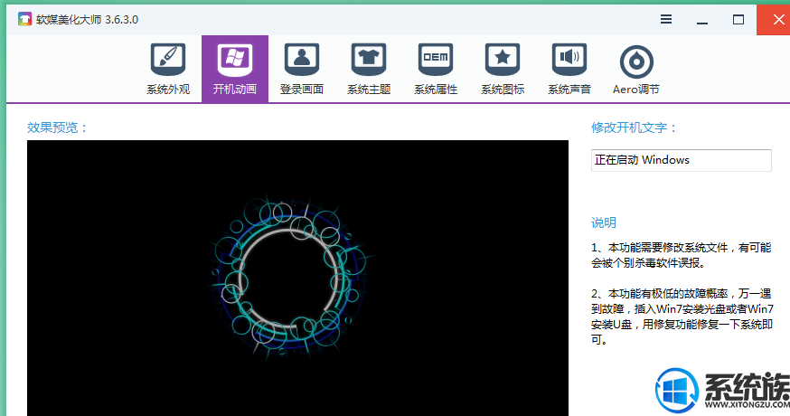Click the 软媒美化大师 app logo icon
The height and width of the screenshot is (416, 790).
pyautogui.click(x=24, y=19)
